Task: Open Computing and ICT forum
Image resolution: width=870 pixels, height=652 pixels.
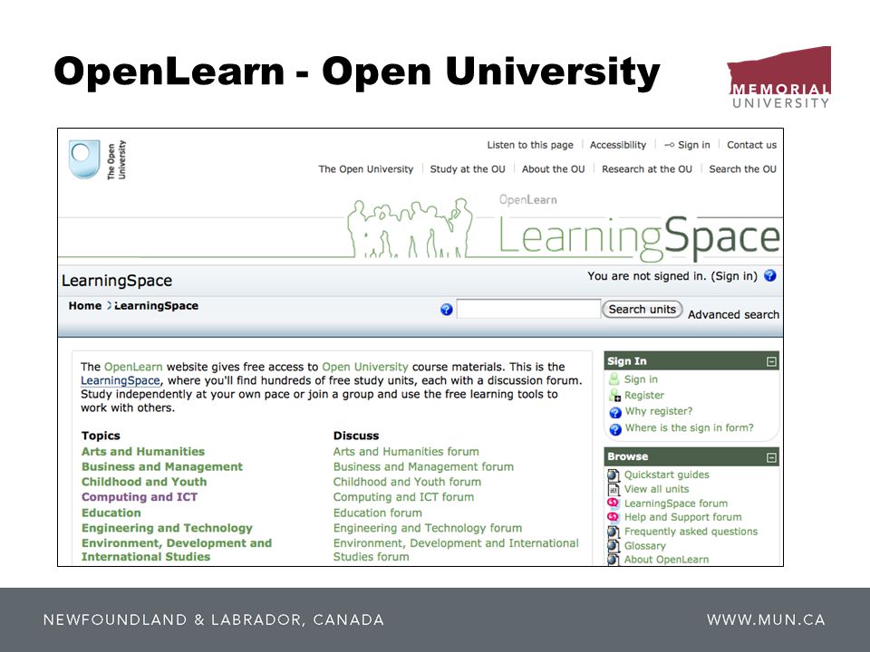Action: pyautogui.click(x=403, y=497)
